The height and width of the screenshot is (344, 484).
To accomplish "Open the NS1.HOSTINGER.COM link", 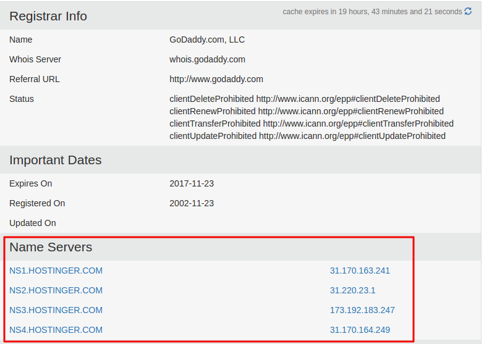I will (56, 271).
